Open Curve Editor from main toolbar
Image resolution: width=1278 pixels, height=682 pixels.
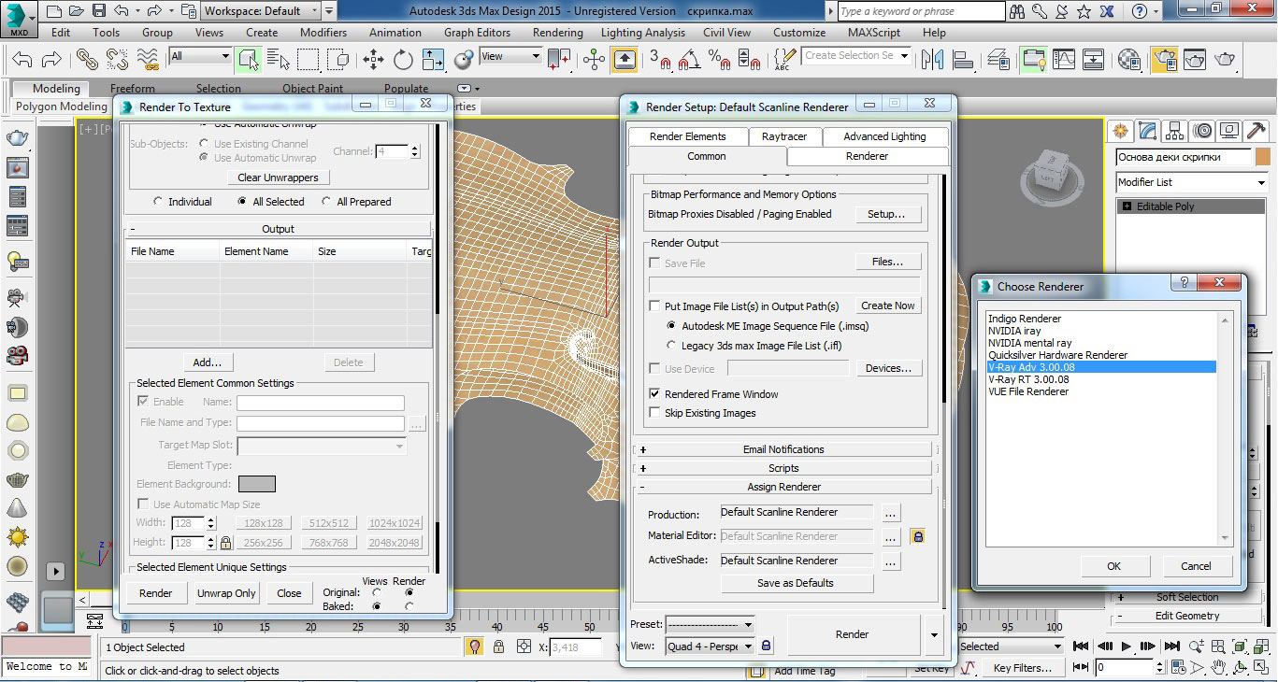tap(1063, 60)
